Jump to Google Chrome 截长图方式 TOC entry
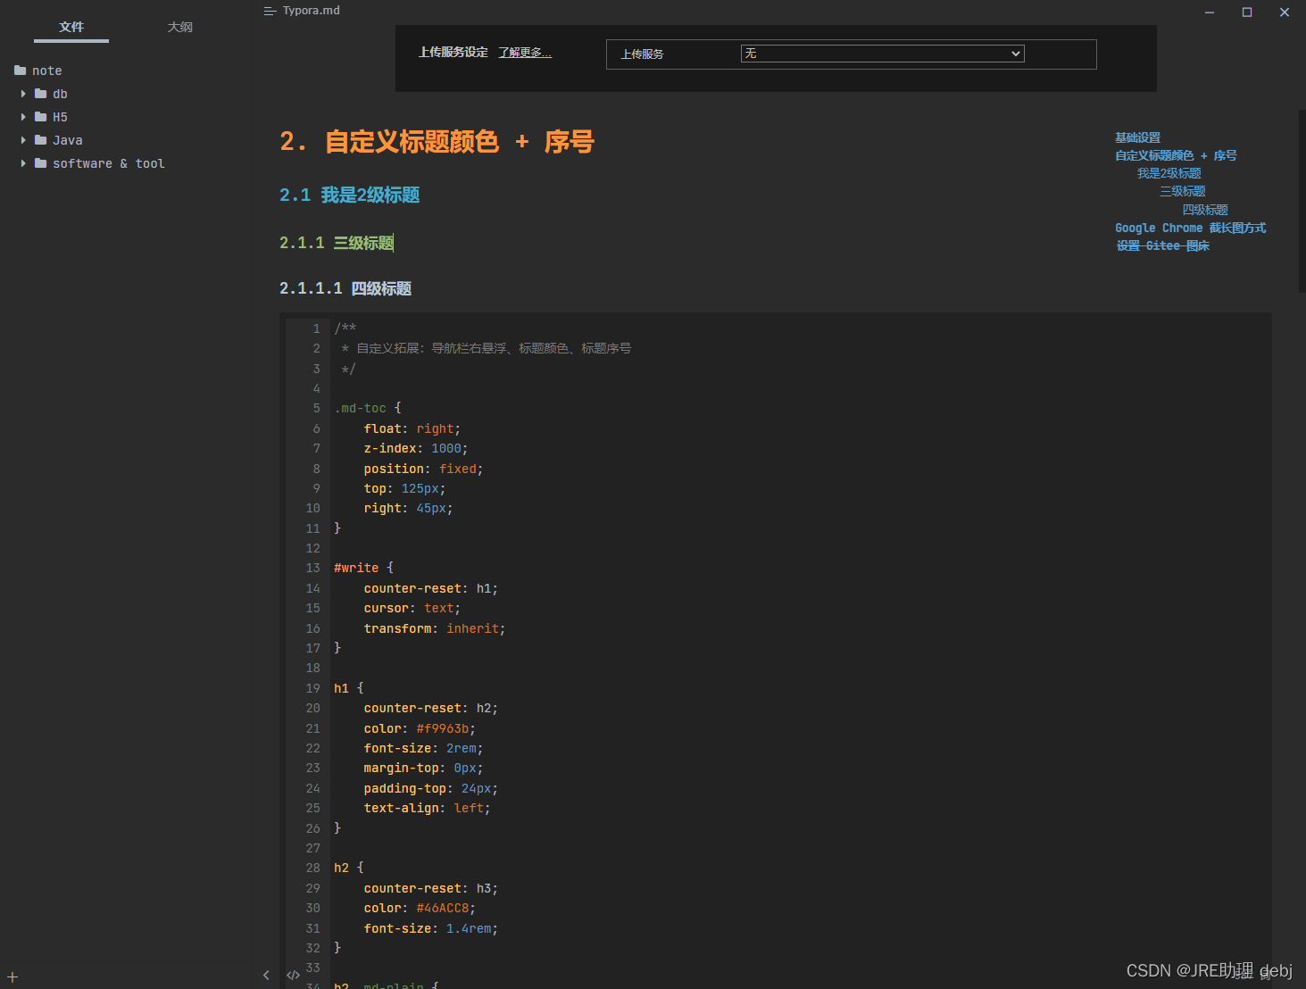 pyautogui.click(x=1190, y=228)
